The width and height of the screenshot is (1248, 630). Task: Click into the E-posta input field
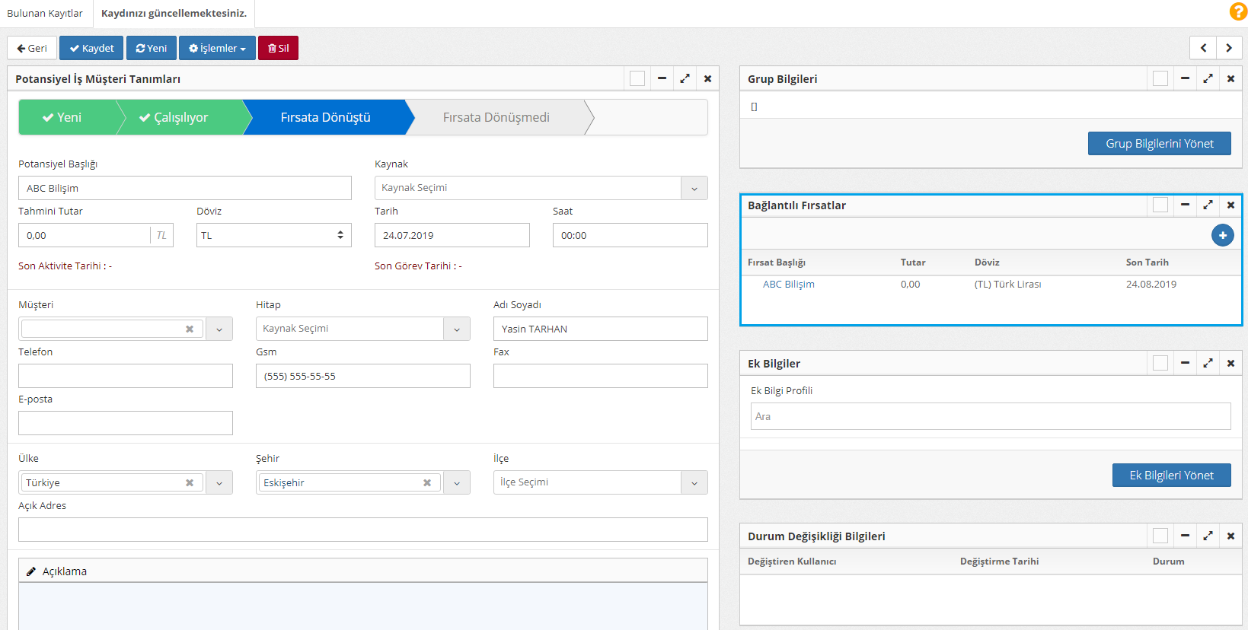(x=126, y=423)
